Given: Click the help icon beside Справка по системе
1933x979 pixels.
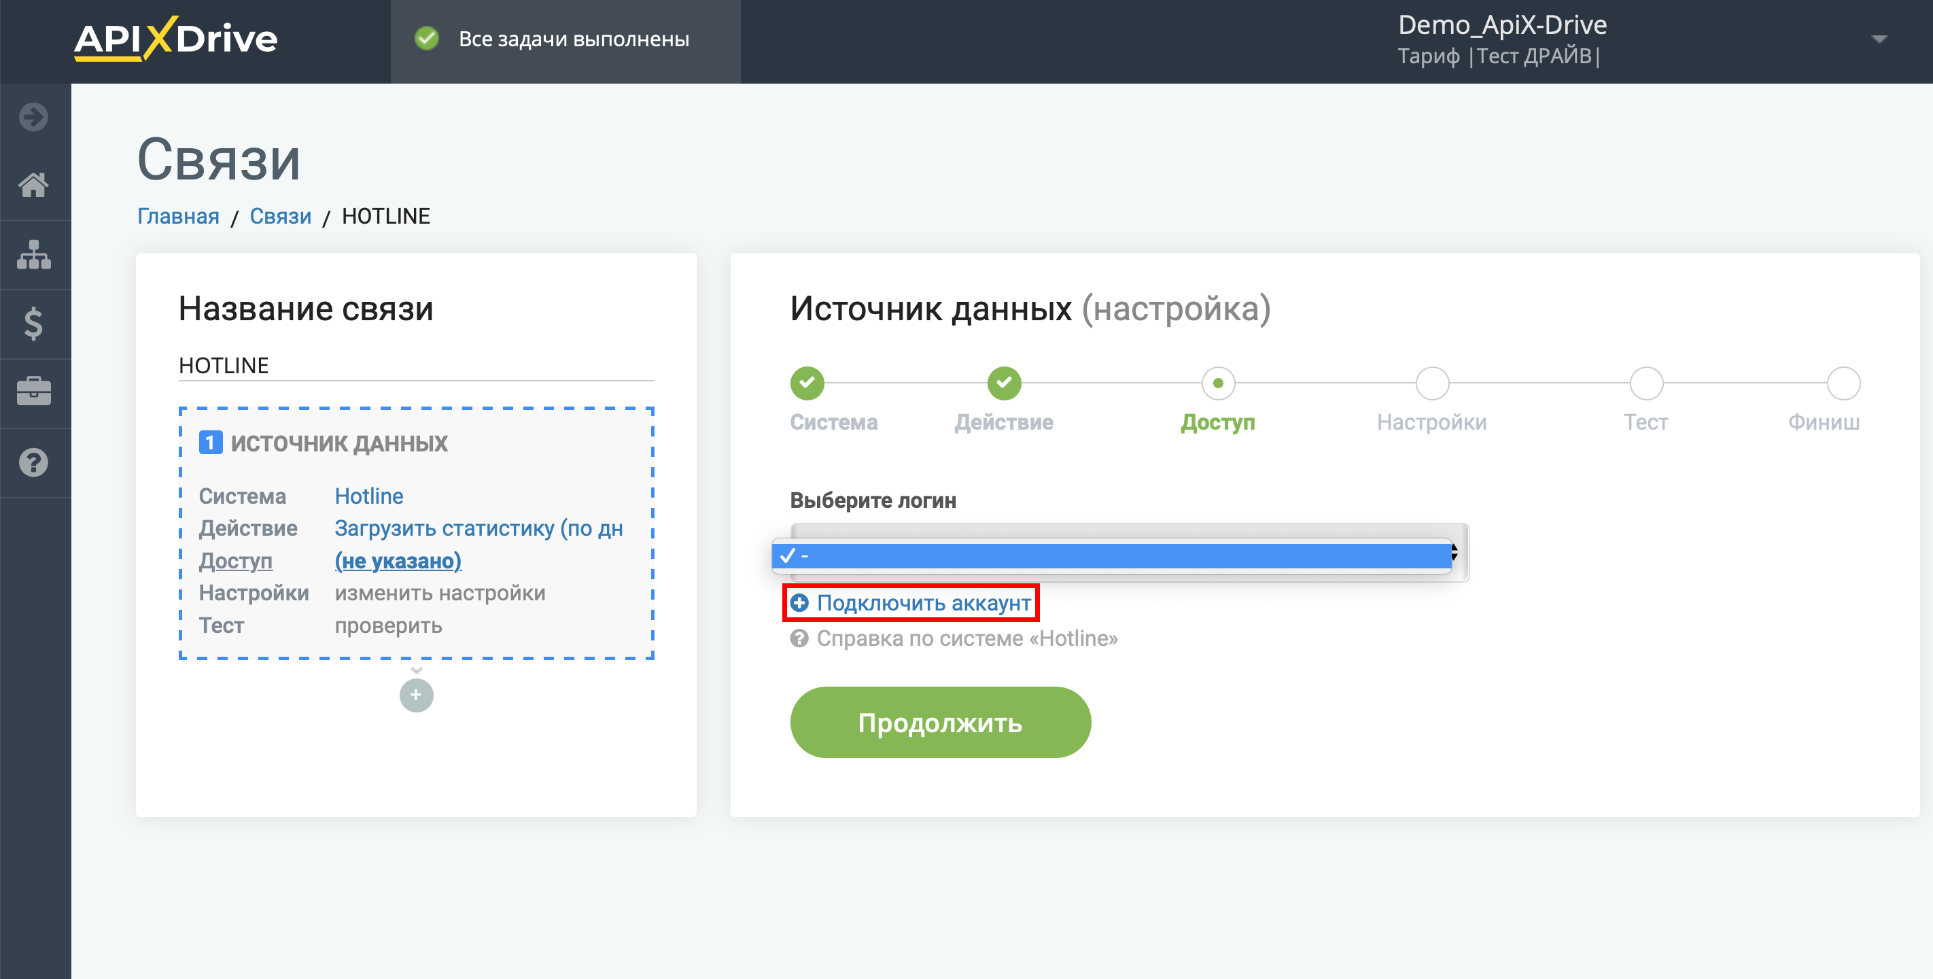Looking at the screenshot, I should [x=800, y=639].
